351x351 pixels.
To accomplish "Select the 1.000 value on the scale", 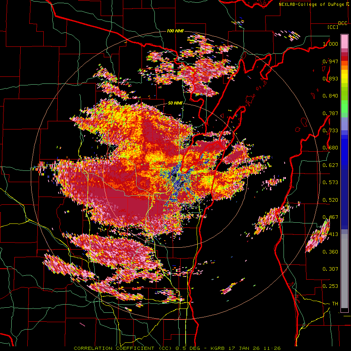I will coord(330,44).
